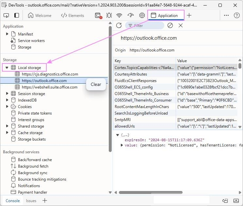The width and height of the screenshot is (243, 206).
Task: Expand the Cookies tree node
Action: [7, 106]
